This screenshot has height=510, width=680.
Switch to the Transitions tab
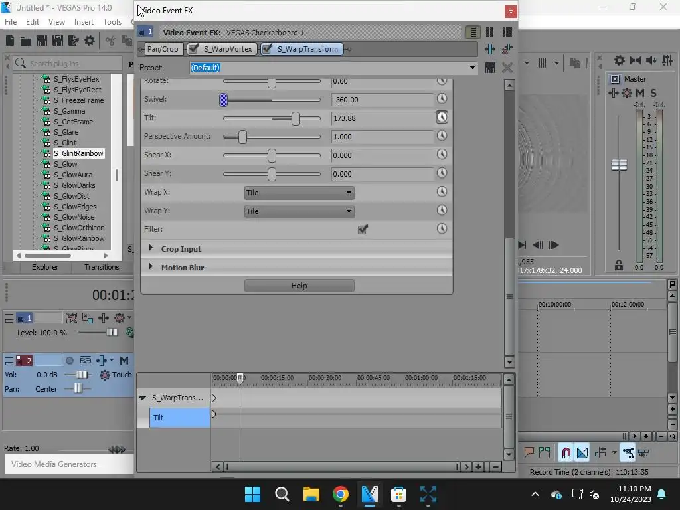pyautogui.click(x=102, y=267)
